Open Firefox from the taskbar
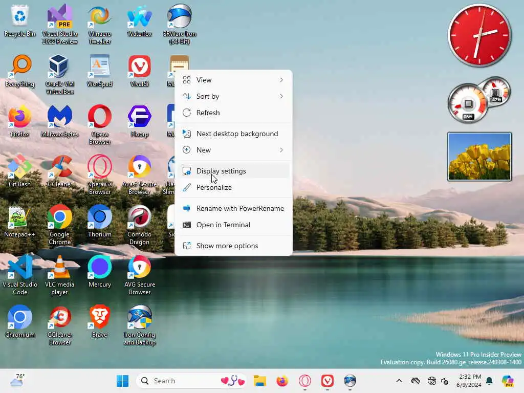The image size is (524, 393). pyautogui.click(x=282, y=381)
